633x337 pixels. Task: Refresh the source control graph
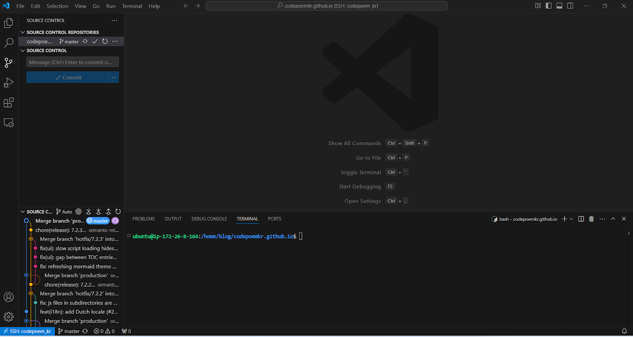118,212
